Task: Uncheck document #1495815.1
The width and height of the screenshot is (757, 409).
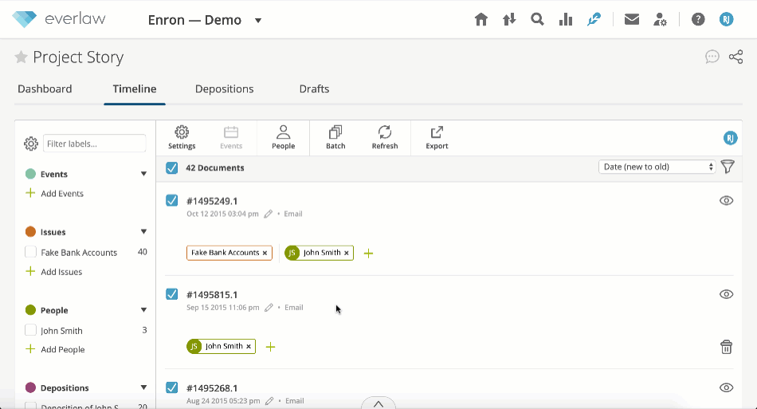Action: tap(172, 293)
